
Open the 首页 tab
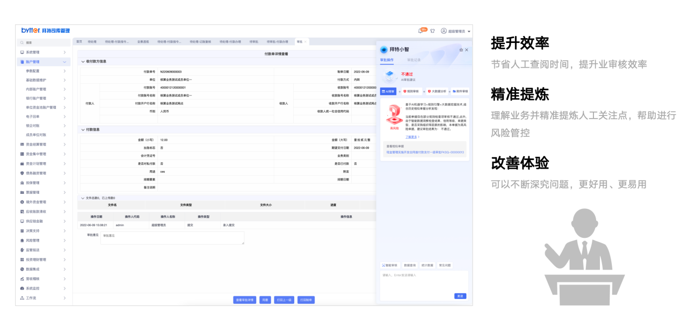(79, 41)
